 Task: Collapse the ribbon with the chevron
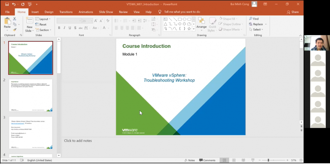point(300,35)
